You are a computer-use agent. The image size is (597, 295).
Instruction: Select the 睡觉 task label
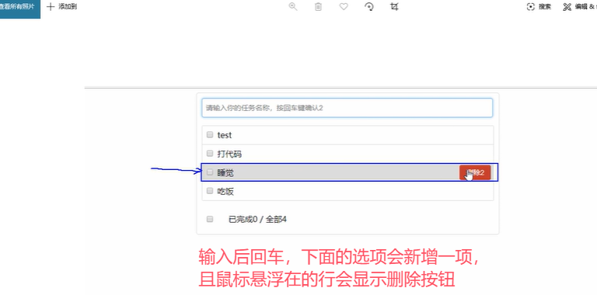(x=225, y=173)
